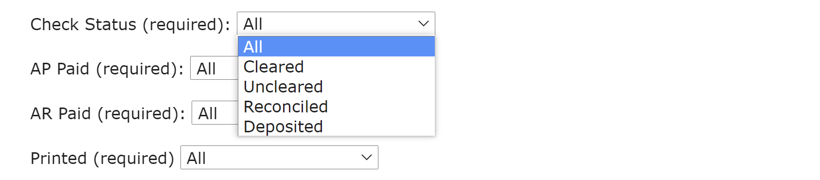Open the AP Paid dropdown
820x180 pixels.
(x=214, y=68)
